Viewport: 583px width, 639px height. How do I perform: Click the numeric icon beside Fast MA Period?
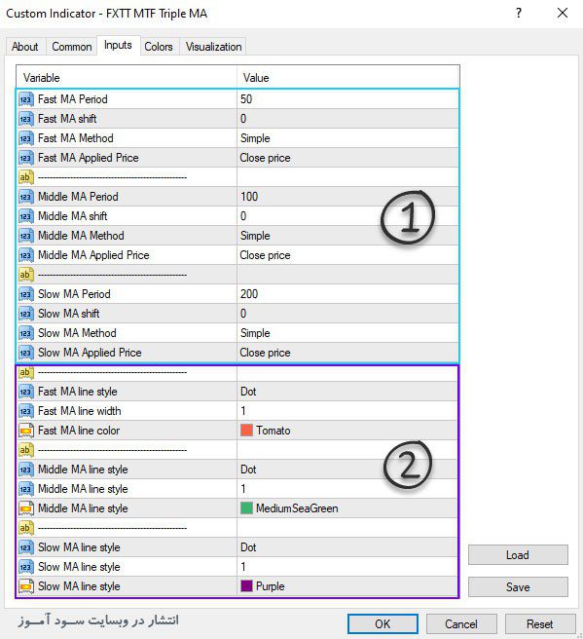coord(25,99)
